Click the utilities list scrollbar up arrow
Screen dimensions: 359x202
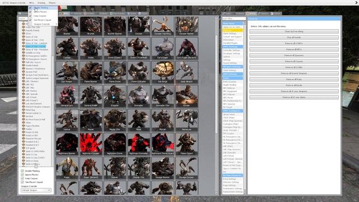click(245, 23)
